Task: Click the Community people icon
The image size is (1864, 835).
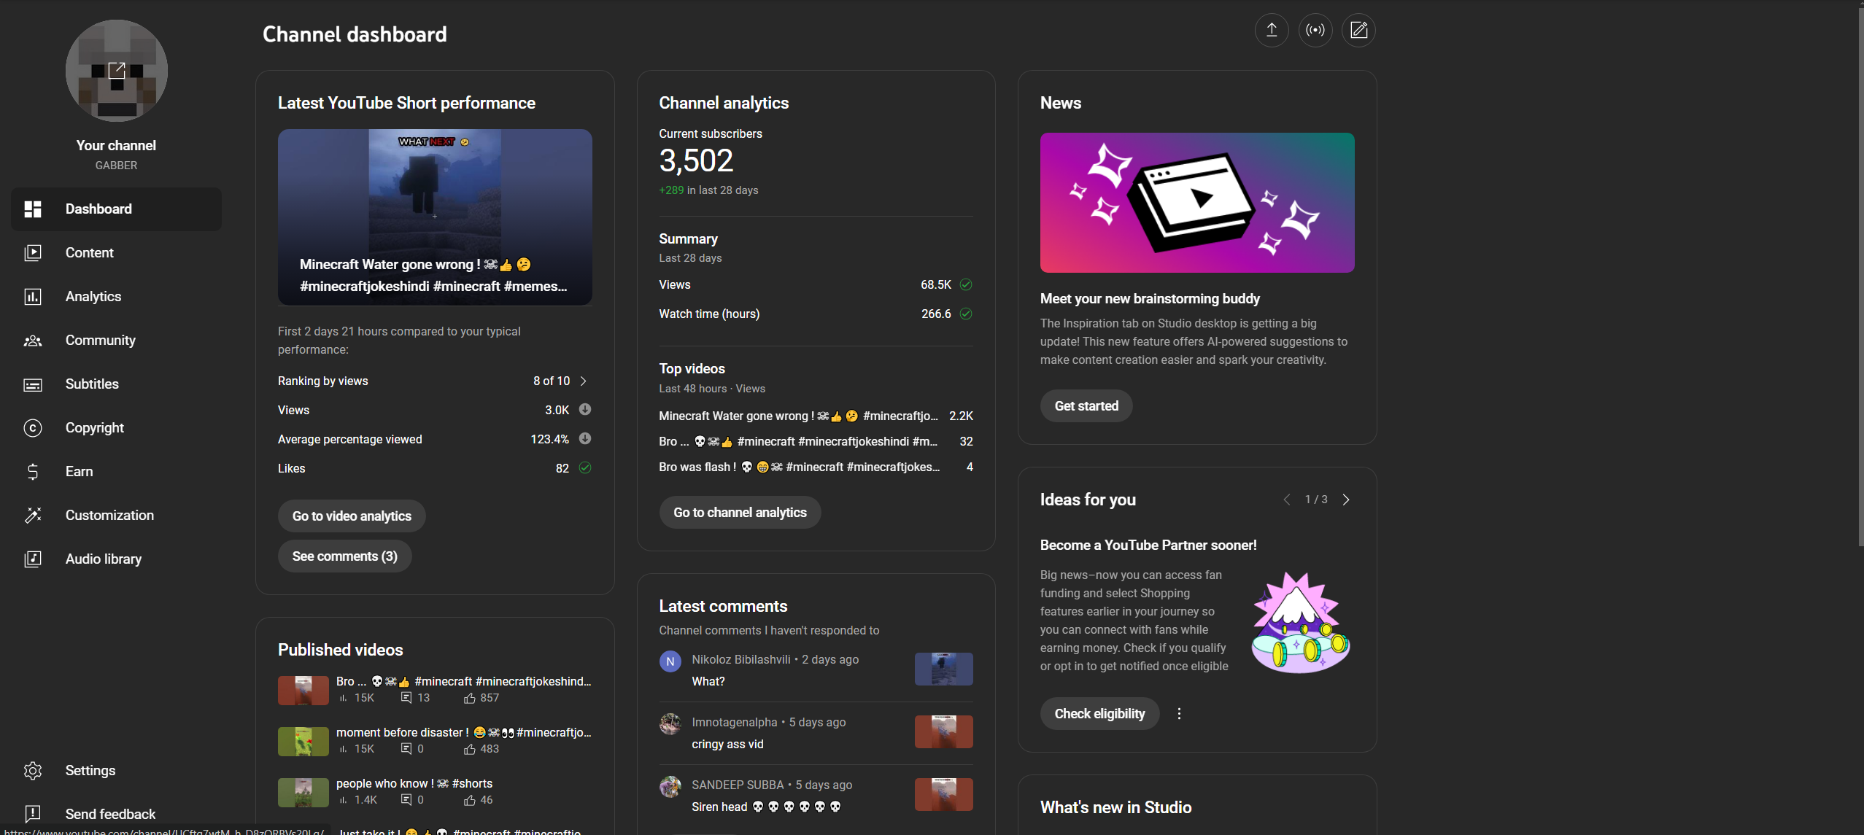Action: click(33, 341)
